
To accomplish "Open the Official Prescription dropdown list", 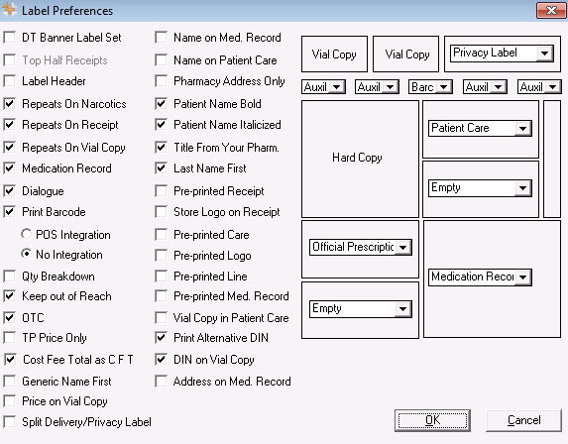I will click(403, 248).
